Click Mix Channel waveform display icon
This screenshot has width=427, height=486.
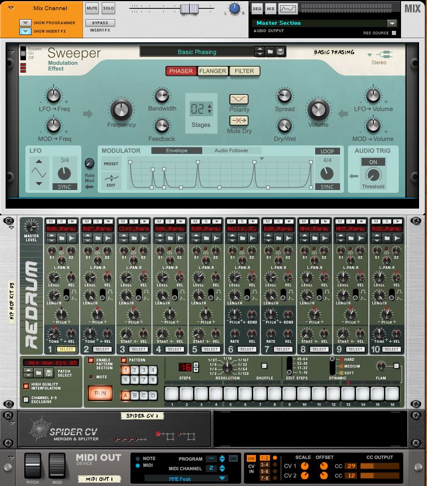coord(288,8)
